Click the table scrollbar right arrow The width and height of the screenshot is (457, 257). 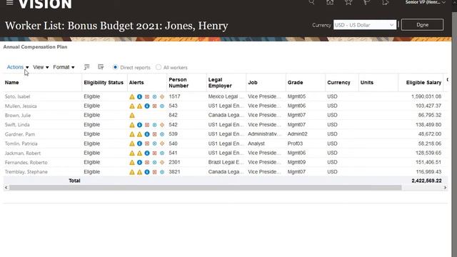445,188
